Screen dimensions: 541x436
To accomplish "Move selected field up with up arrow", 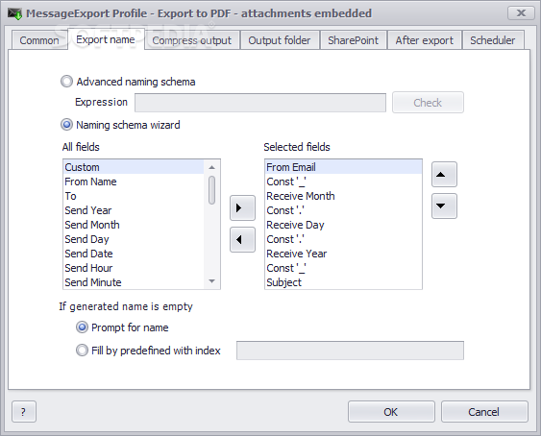I will 444,175.
